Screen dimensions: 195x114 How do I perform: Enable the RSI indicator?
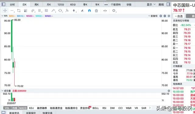pyautogui.click(x=104, y=108)
